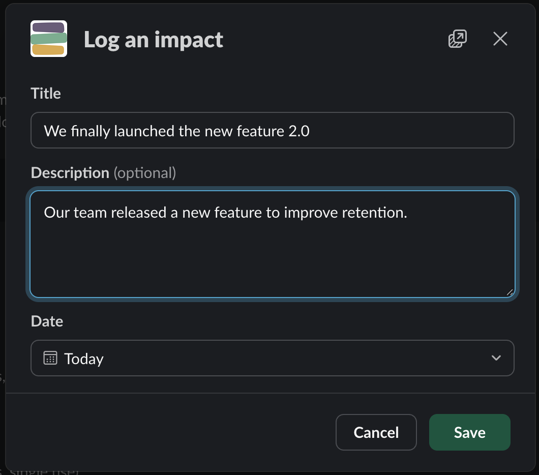The height and width of the screenshot is (475, 539).
Task: Focus the Title input field
Action: 272,130
